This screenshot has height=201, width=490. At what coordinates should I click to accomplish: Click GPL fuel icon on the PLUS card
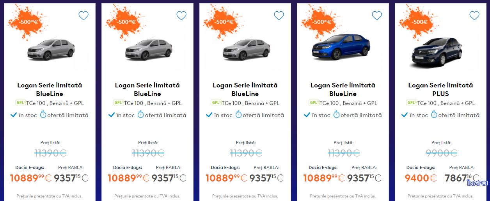411,103
